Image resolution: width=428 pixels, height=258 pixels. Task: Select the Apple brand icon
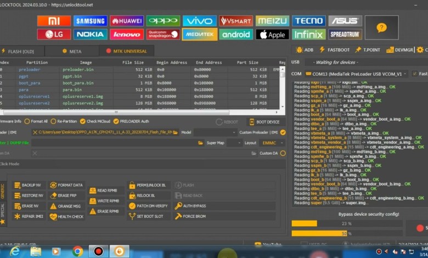pyautogui.click(x=272, y=35)
